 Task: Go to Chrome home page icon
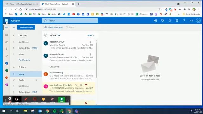tap(20, 9)
